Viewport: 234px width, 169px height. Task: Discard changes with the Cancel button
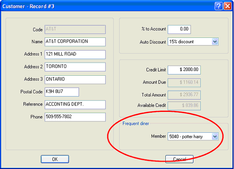(180, 159)
